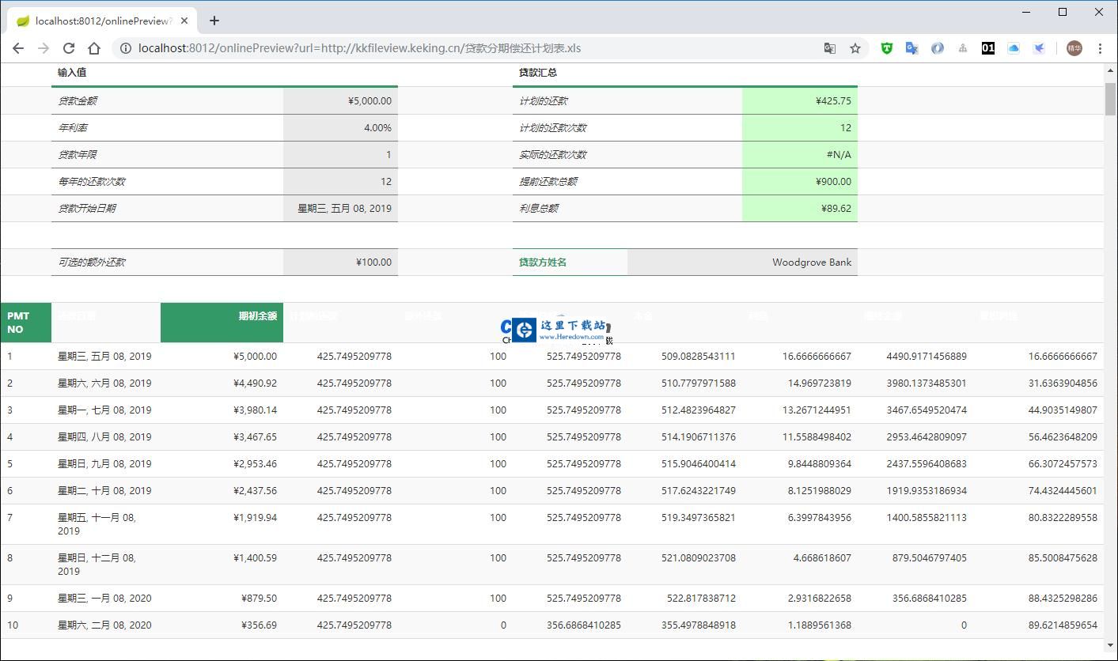Open the '01' badge extension
This screenshot has height=661, width=1118.
[988, 48]
